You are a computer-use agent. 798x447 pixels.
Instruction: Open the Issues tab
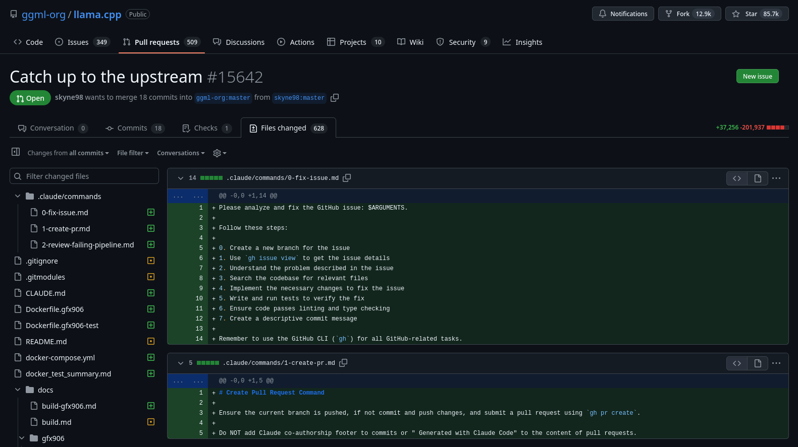(x=82, y=42)
